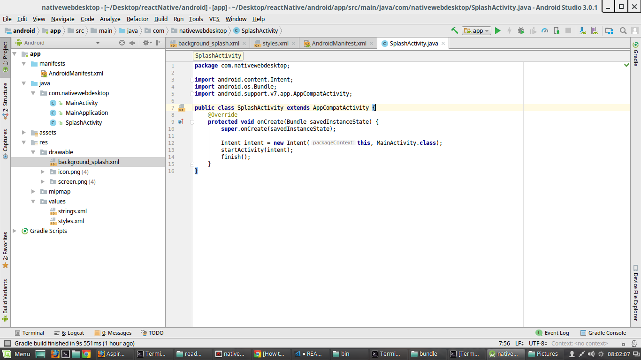
Task: Open the 6: Logcat tool window
Action: [69, 333]
